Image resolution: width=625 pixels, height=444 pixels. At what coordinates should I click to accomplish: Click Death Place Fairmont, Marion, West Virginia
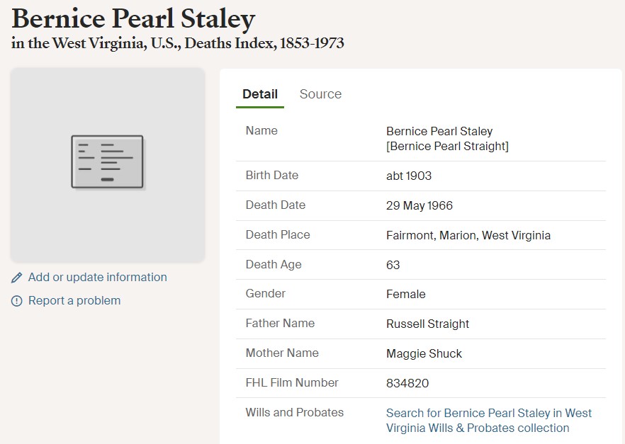pyautogui.click(x=468, y=235)
